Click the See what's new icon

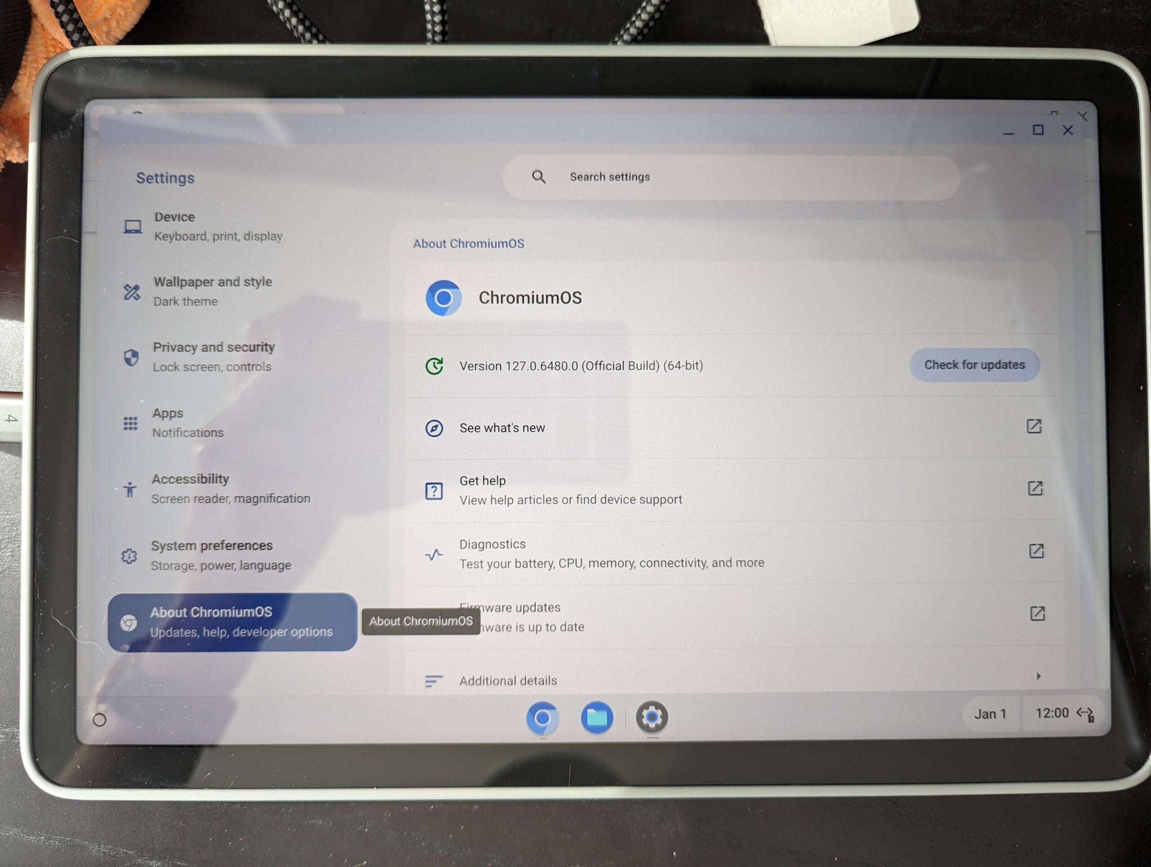[433, 428]
